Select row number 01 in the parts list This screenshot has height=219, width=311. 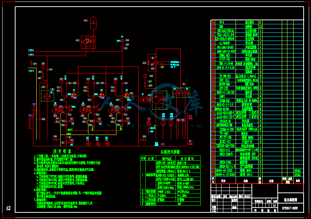tap(213, 175)
